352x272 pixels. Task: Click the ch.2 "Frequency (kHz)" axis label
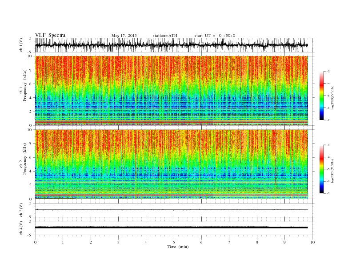(25, 159)
